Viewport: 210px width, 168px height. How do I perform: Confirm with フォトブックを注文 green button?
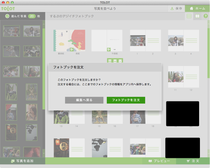tap(126, 100)
